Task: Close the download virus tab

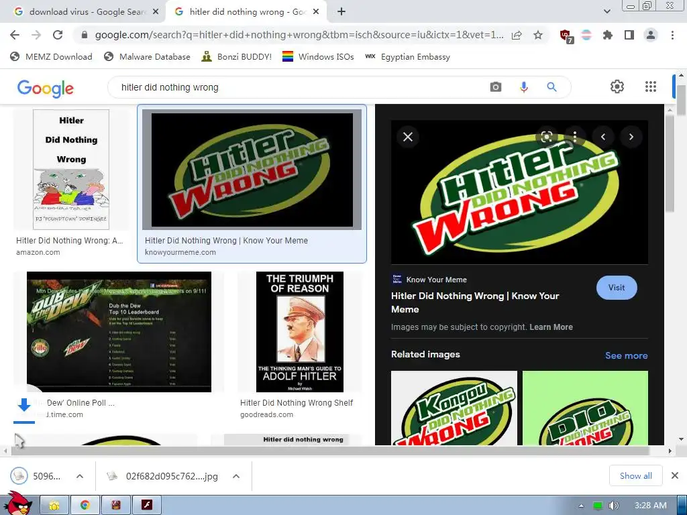Action: coord(156,12)
